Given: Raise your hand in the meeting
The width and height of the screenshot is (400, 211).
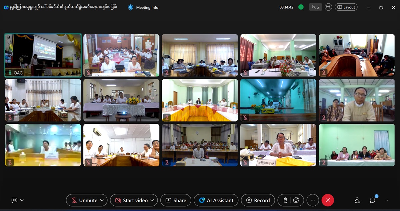Looking at the screenshot, I should pyautogui.click(x=285, y=200).
